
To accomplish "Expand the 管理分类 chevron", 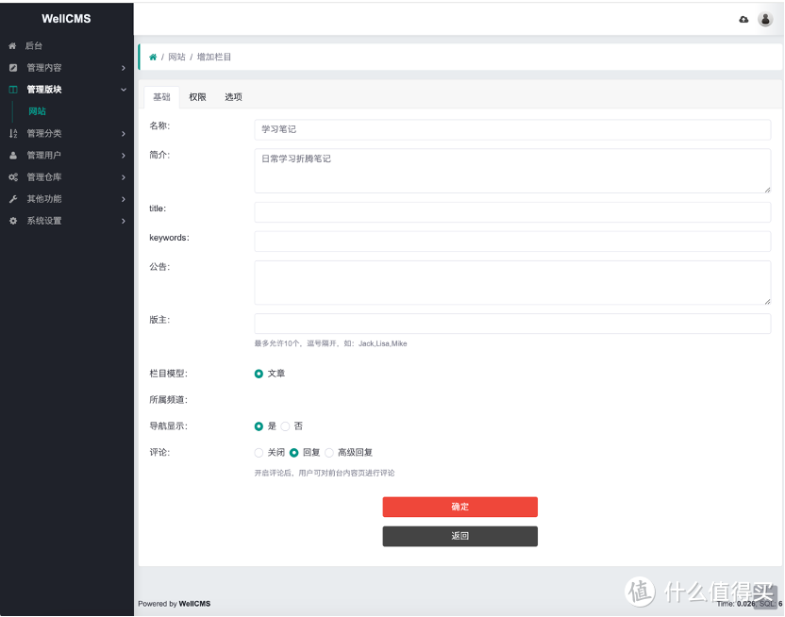I will (x=124, y=134).
